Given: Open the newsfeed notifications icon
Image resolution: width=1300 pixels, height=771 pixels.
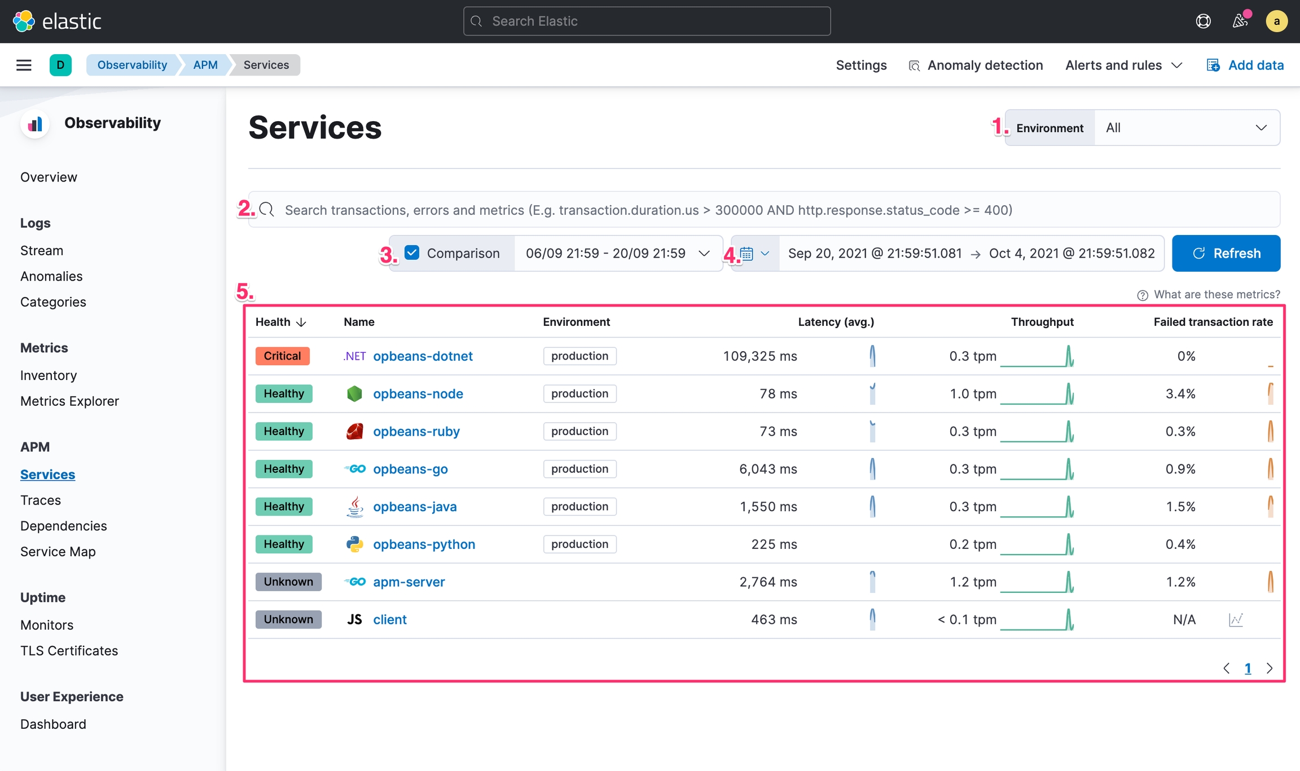Looking at the screenshot, I should click(1240, 21).
